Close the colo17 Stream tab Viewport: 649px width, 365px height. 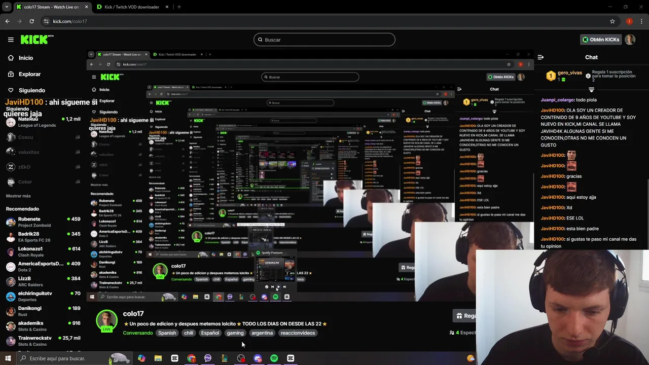pyautogui.click(x=86, y=7)
